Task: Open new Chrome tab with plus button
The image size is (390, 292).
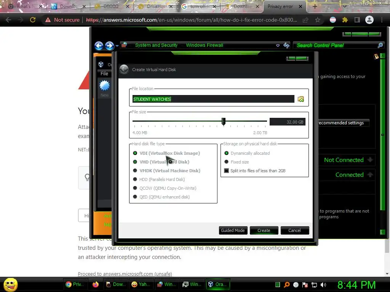Action: pos(315,6)
